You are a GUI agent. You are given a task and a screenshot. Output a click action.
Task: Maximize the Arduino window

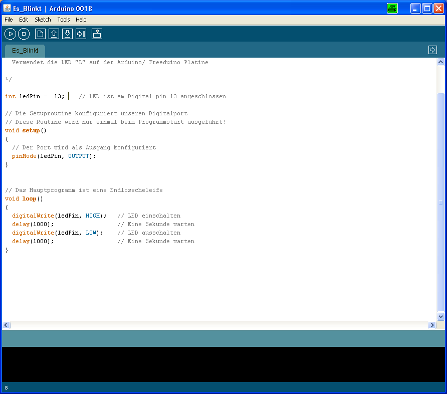pyautogui.click(x=427, y=8)
